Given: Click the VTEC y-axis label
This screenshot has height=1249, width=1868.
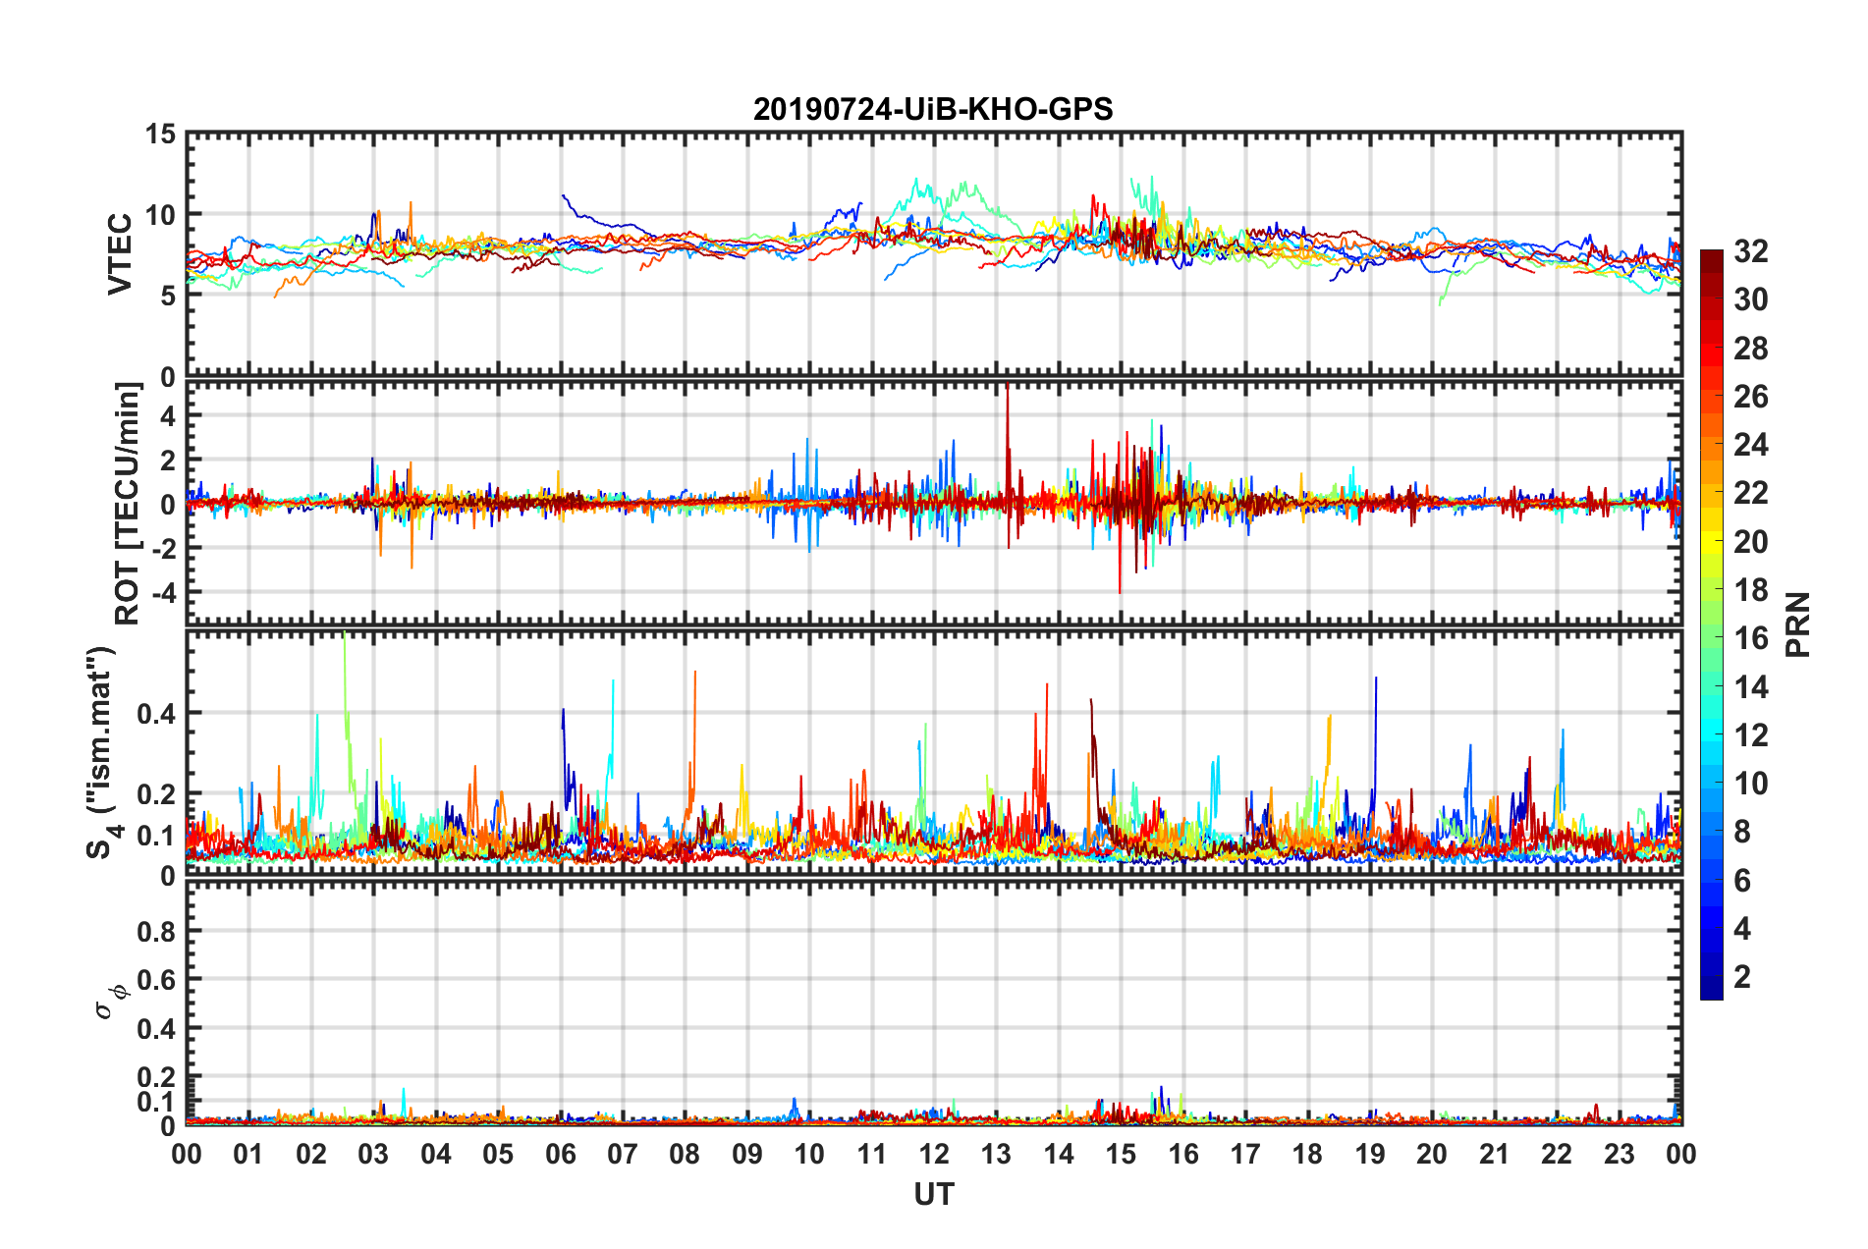Looking at the screenshot, I should coord(120,254).
